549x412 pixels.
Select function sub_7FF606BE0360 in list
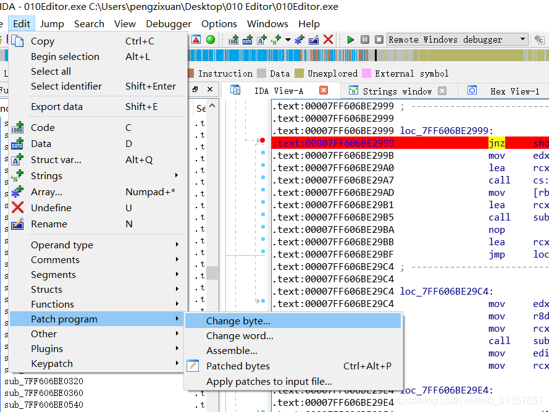[x=44, y=393]
